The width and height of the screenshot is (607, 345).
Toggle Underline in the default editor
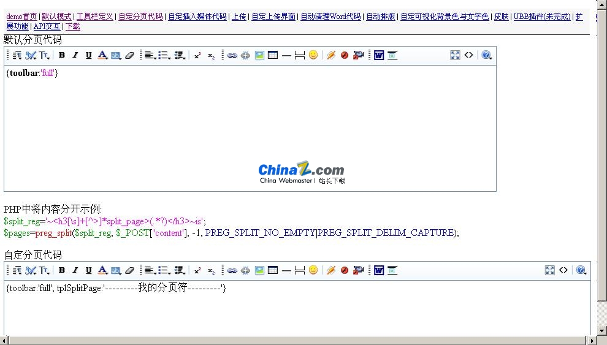point(89,55)
